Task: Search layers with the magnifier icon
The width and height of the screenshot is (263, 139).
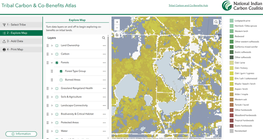Action: click(104, 38)
